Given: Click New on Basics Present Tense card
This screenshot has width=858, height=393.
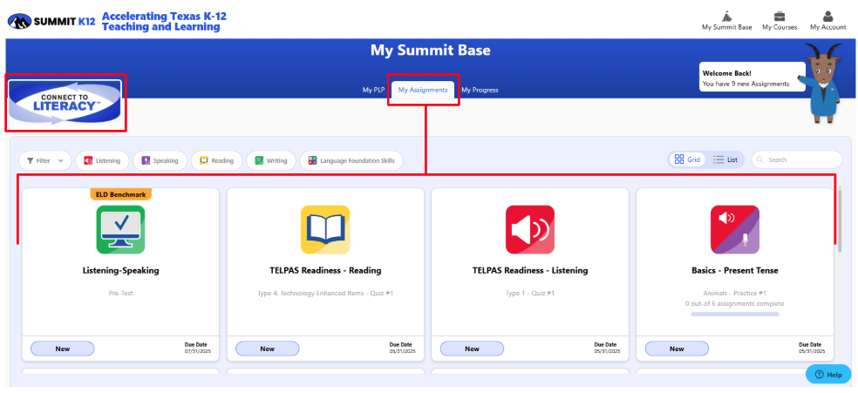Looking at the screenshot, I should pyautogui.click(x=677, y=349).
